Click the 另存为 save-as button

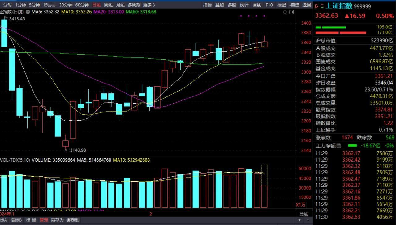[x=57, y=220]
